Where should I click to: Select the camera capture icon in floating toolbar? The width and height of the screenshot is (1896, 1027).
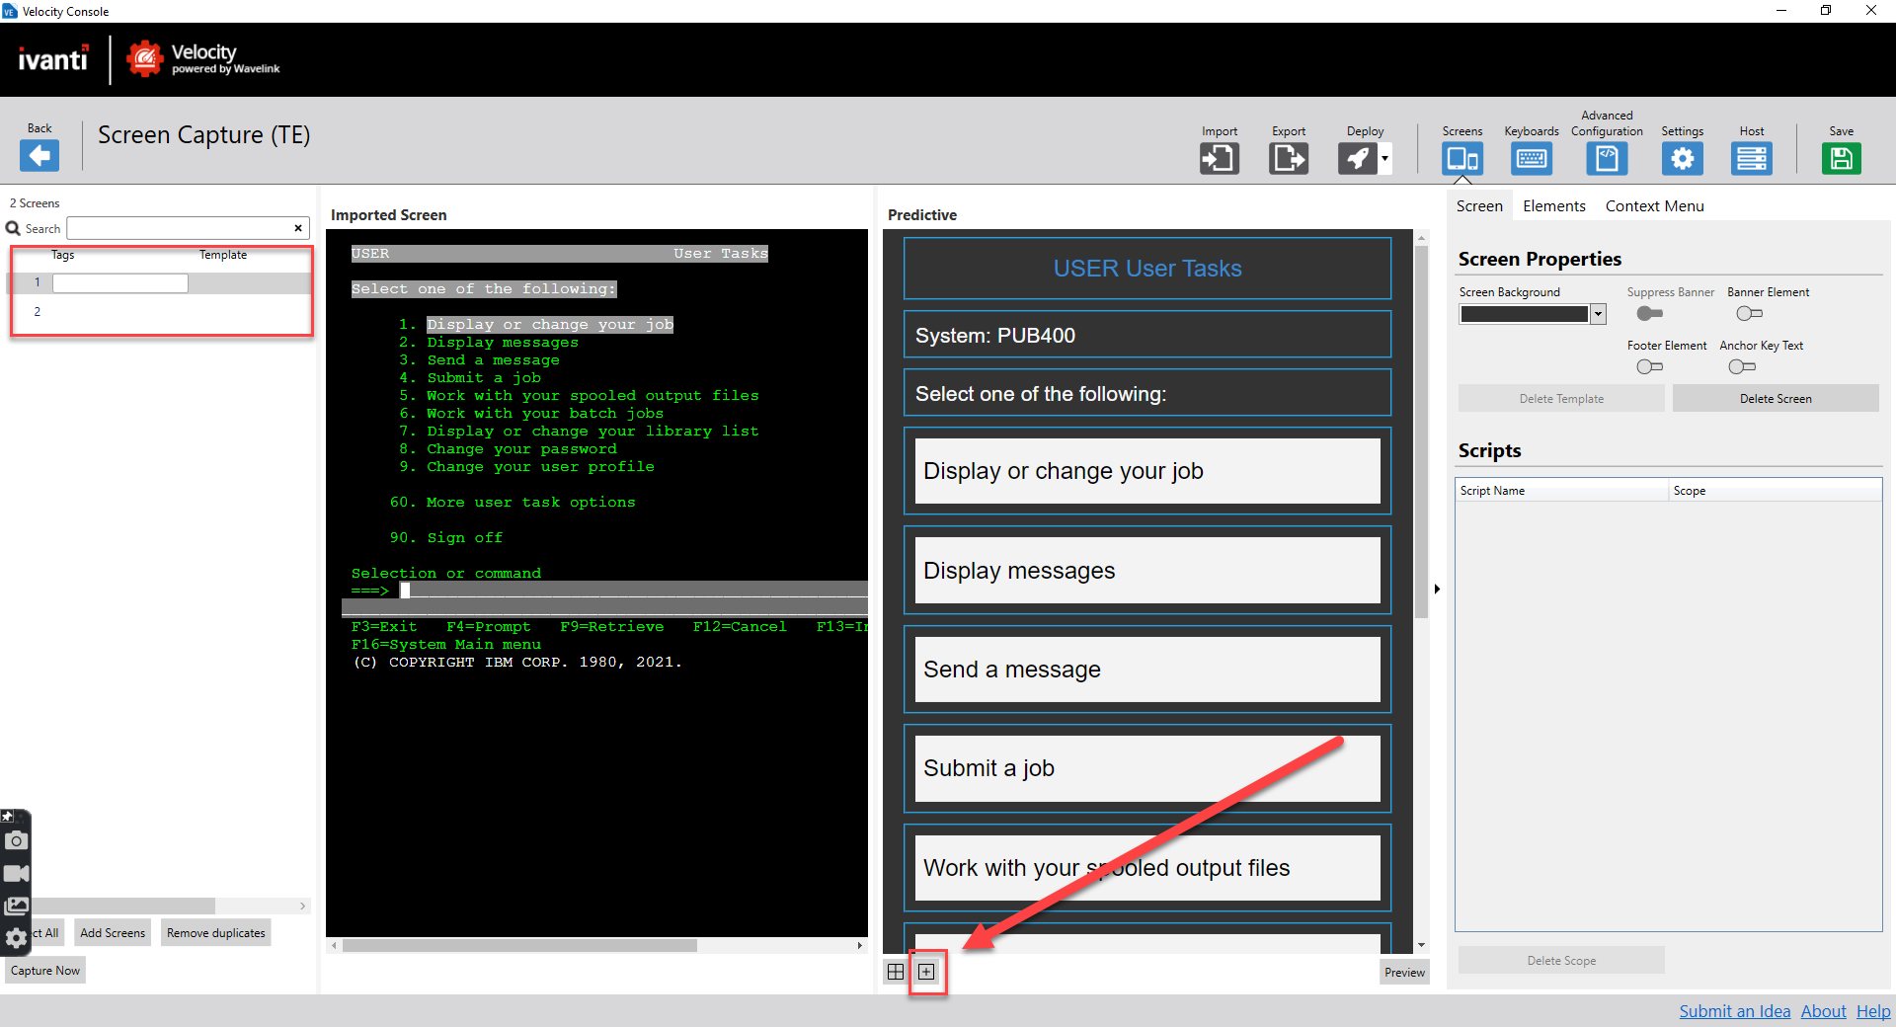click(16, 841)
